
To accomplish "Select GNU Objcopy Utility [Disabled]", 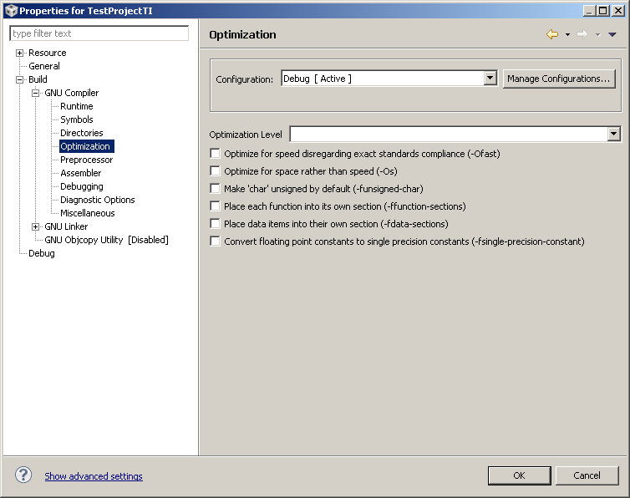I will (106, 240).
